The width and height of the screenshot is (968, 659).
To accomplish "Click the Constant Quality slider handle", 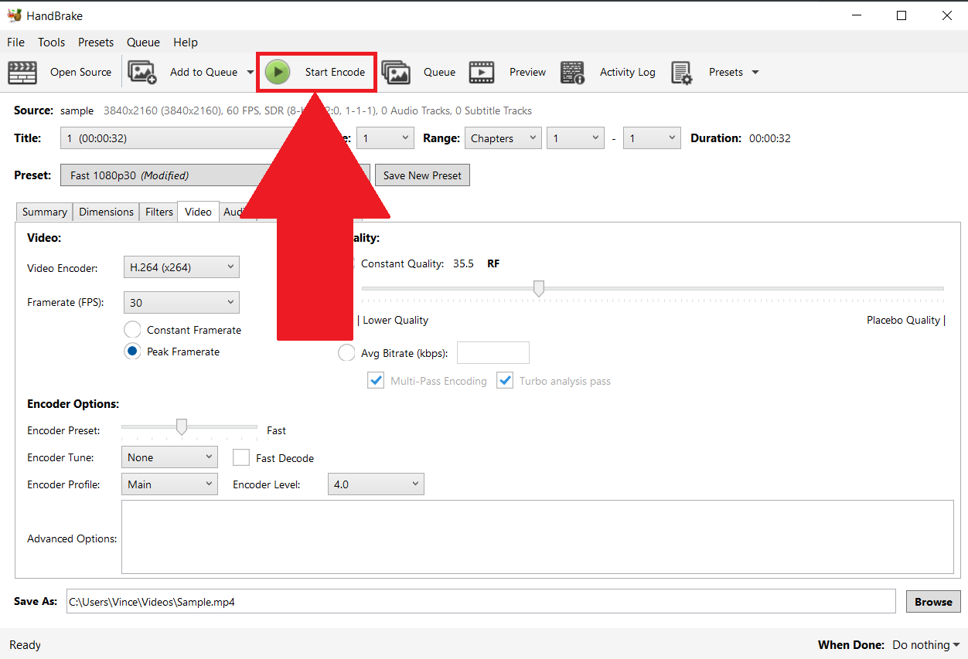I will point(539,288).
